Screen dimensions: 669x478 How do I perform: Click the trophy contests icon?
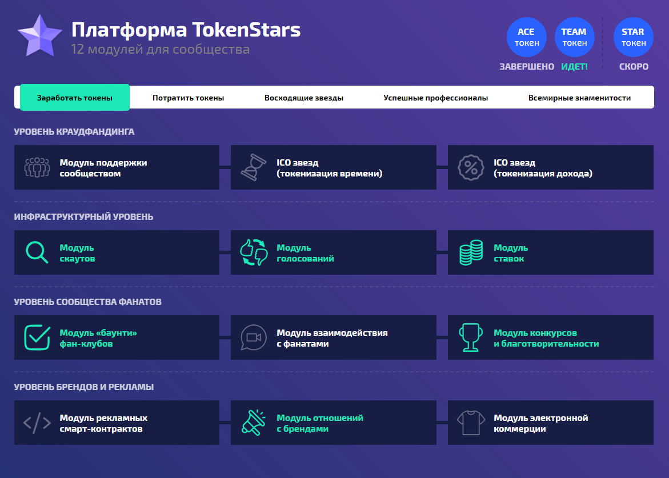(x=471, y=338)
